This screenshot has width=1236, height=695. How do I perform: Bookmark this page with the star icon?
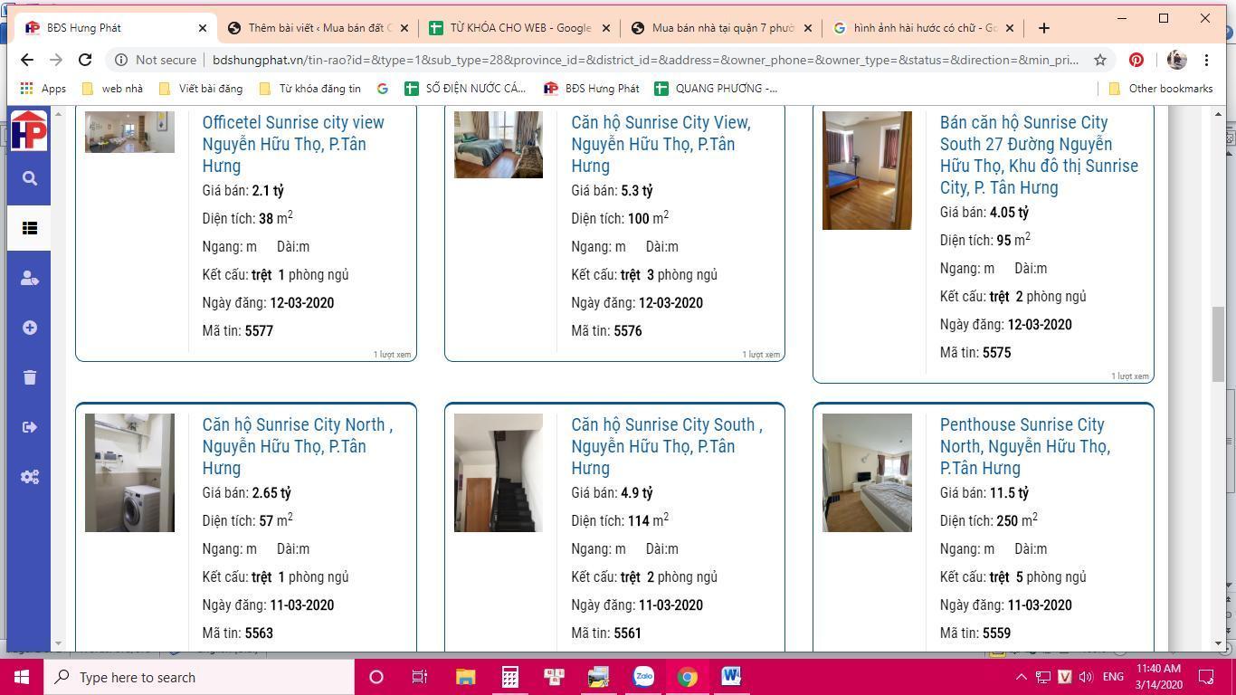(x=1100, y=60)
